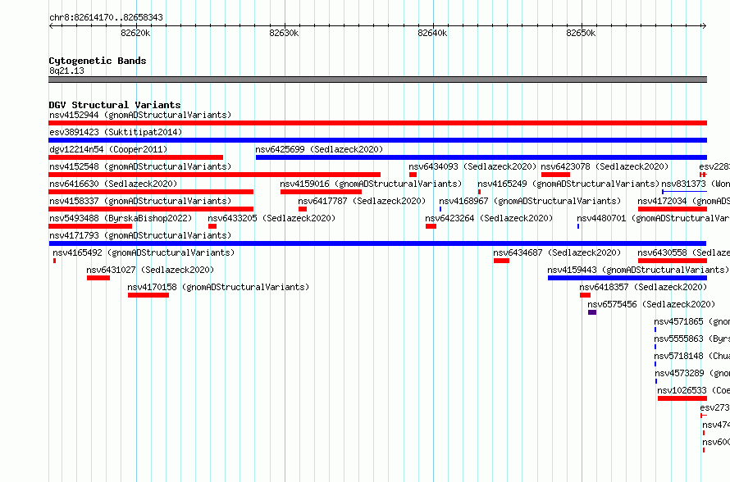Select the nsv4159443 blue variant bar

click(x=627, y=278)
